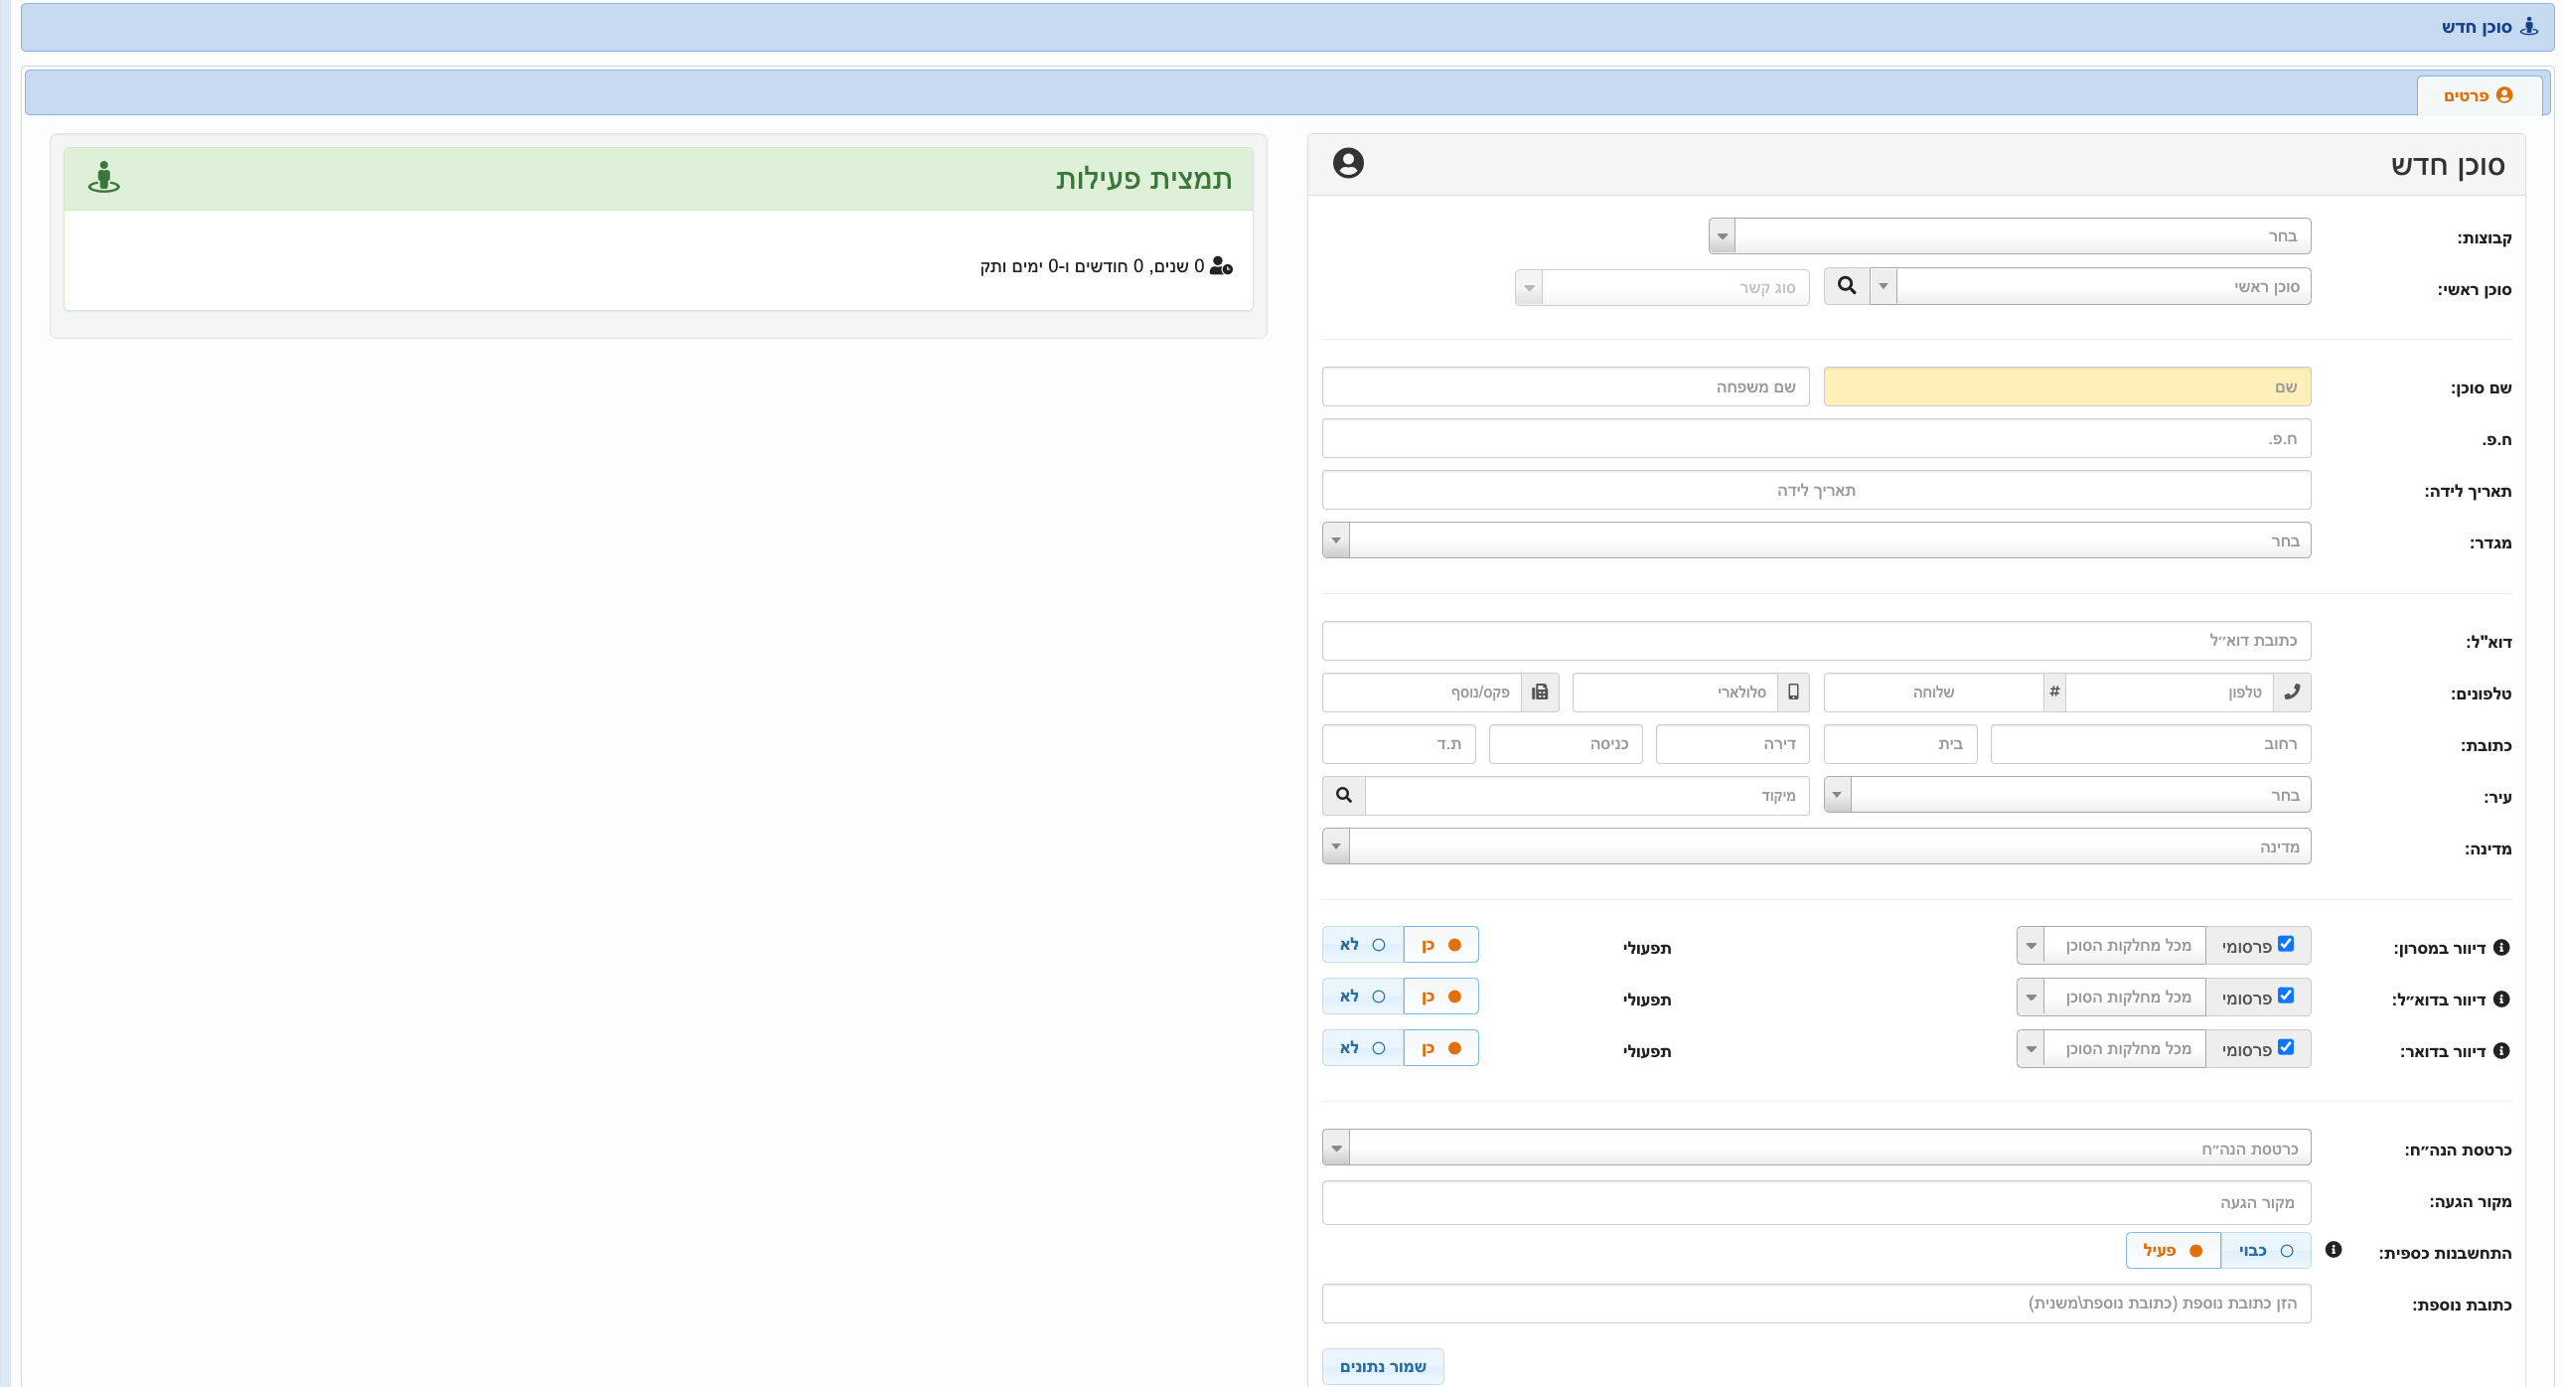The image size is (2563, 1387).
Task: Click the פקס/נוסף input field
Action: [1422, 693]
